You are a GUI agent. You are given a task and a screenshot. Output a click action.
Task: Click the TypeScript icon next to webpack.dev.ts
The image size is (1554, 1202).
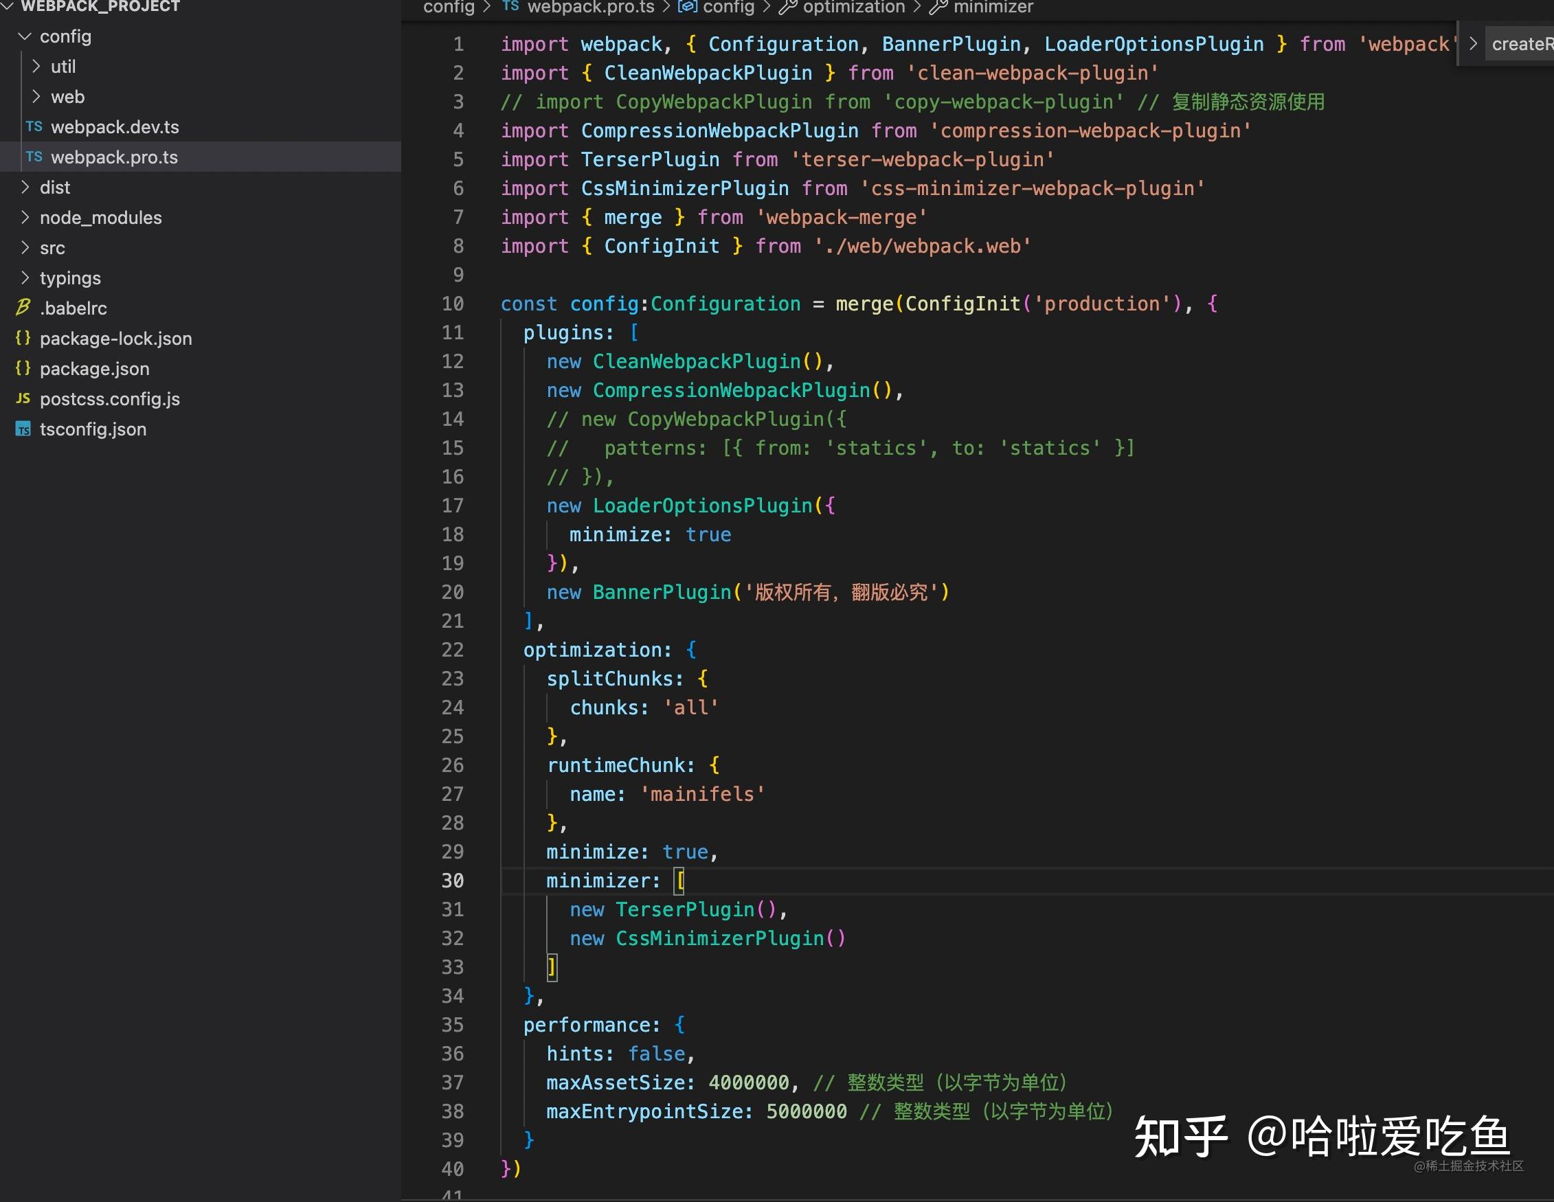pyautogui.click(x=34, y=126)
